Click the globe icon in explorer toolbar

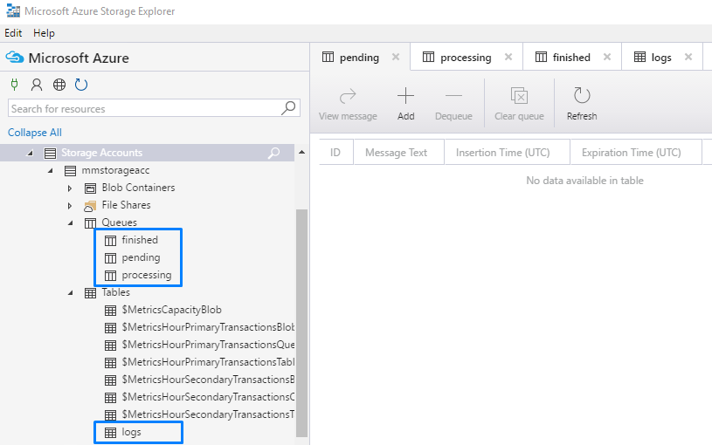tap(59, 85)
